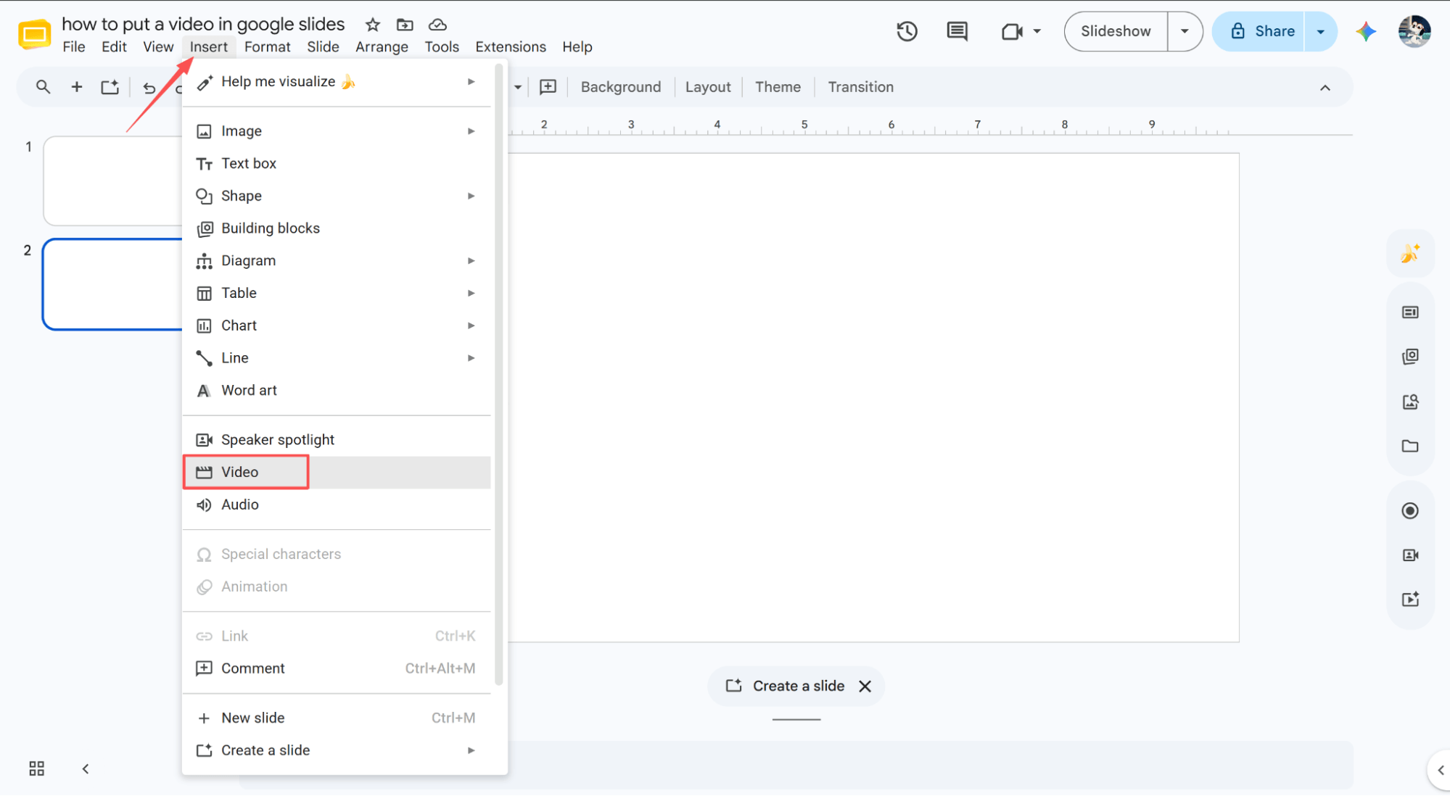Click New slide menu entry

point(337,718)
